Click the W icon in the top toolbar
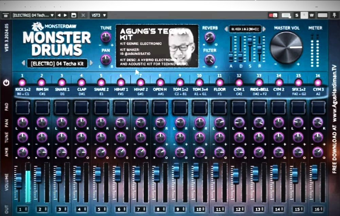This screenshot has height=216, width=340. [x=311, y=15]
